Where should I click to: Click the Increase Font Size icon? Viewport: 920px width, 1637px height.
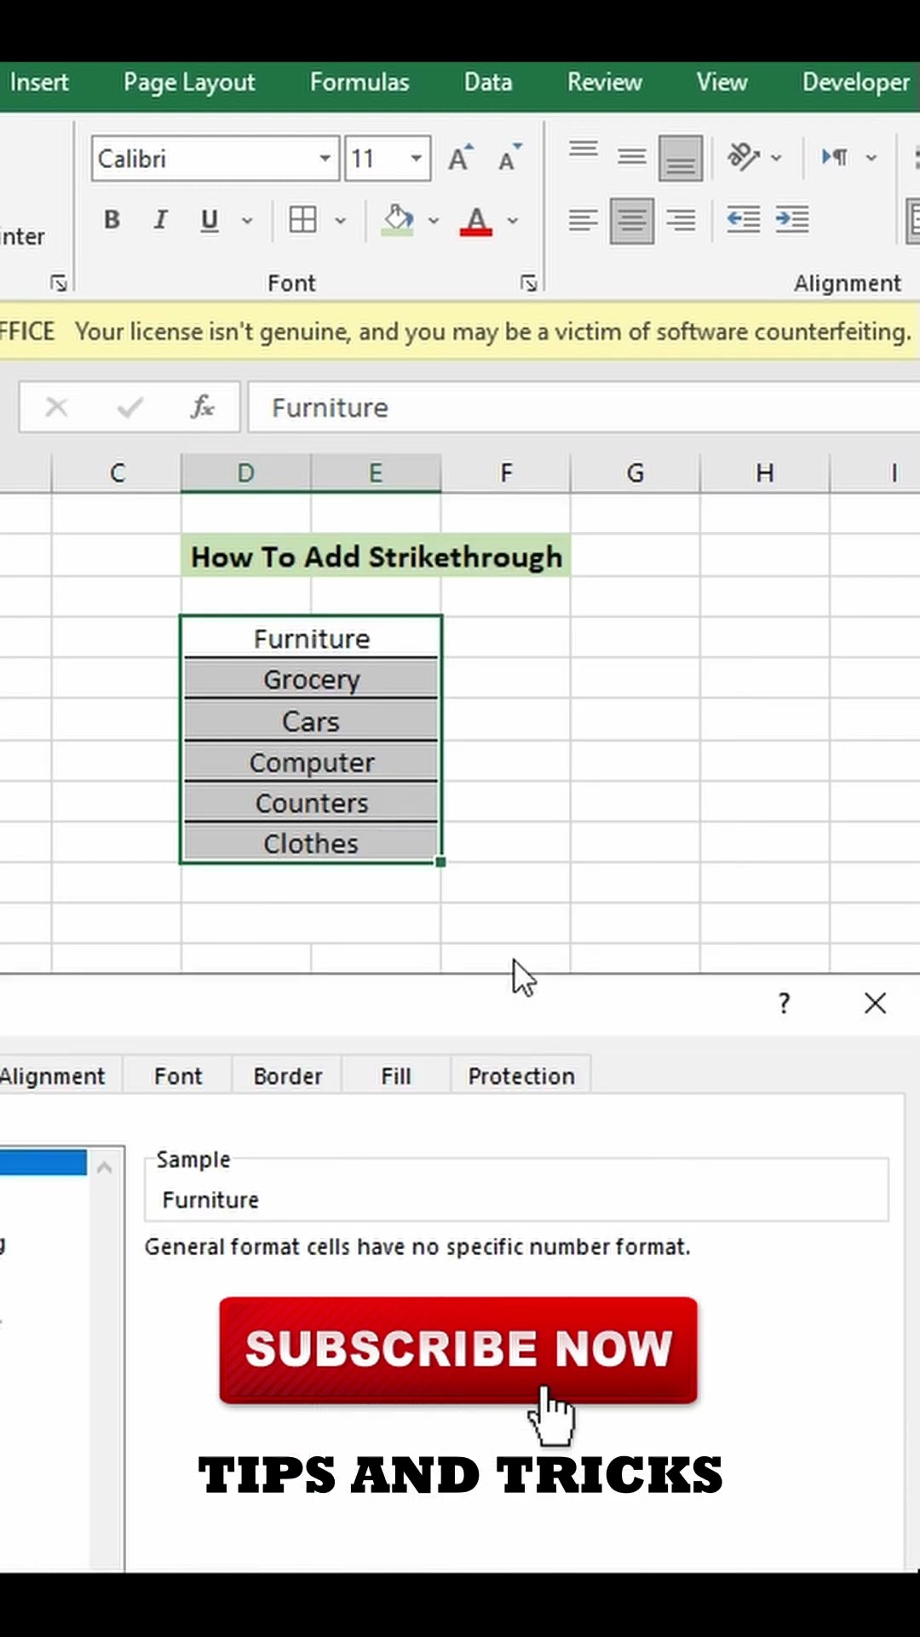tap(460, 159)
